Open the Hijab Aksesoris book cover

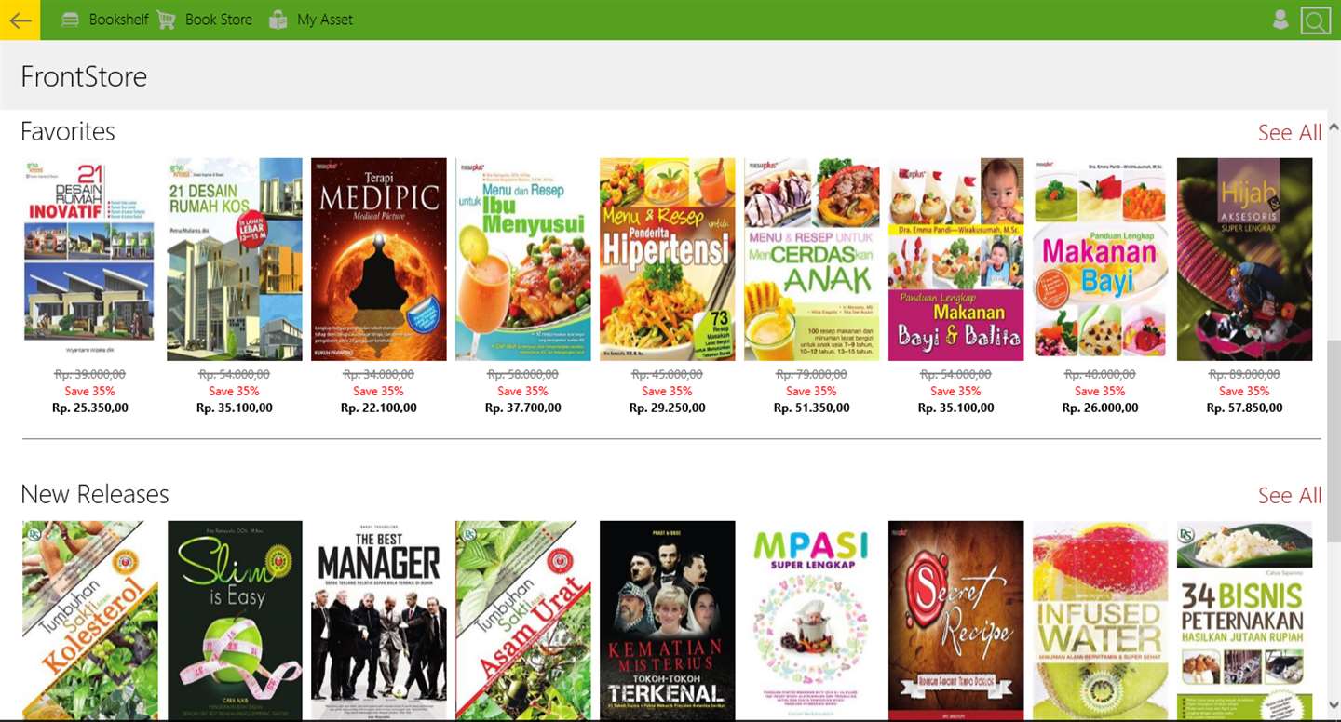pyautogui.click(x=1245, y=260)
